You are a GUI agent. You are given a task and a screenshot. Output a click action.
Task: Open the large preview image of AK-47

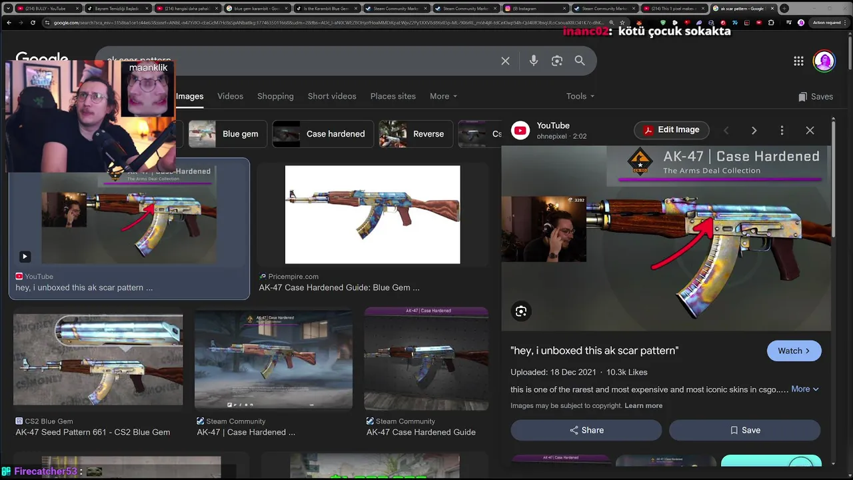coord(666,239)
